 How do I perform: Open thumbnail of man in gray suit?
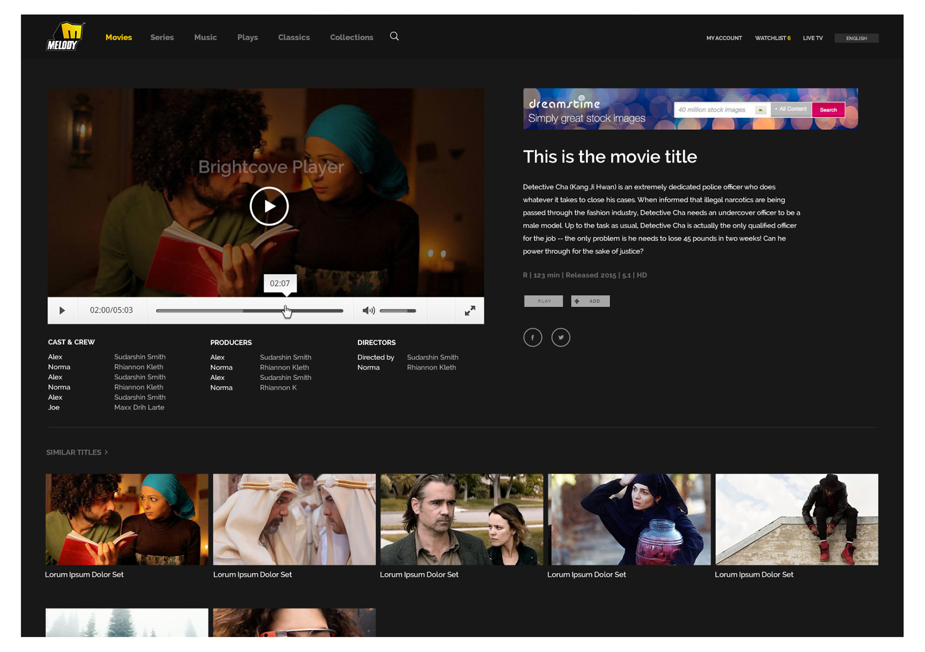[x=462, y=519]
